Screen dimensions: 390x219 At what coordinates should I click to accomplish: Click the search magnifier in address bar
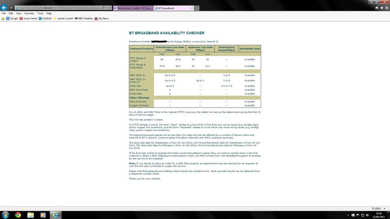[x=103, y=8]
